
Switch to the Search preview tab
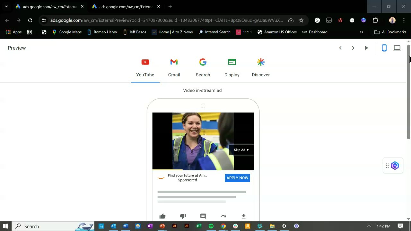pos(203,68)
